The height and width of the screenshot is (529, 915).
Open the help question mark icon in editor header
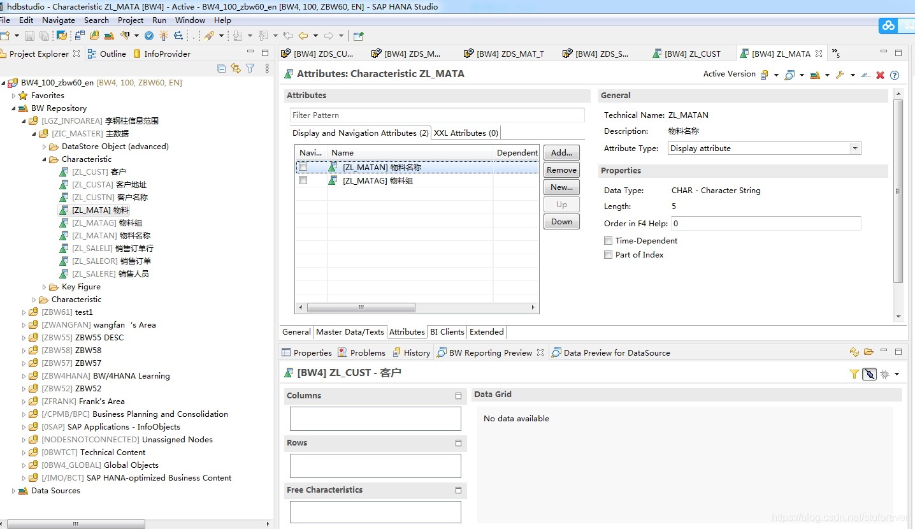895,75
